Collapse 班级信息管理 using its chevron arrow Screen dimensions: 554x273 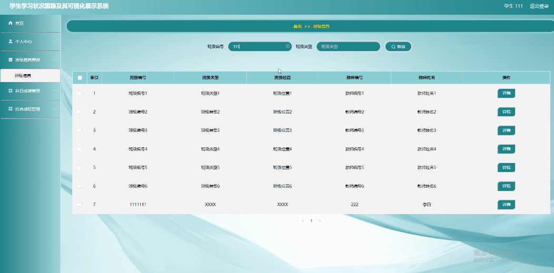(x=54, y=59)
